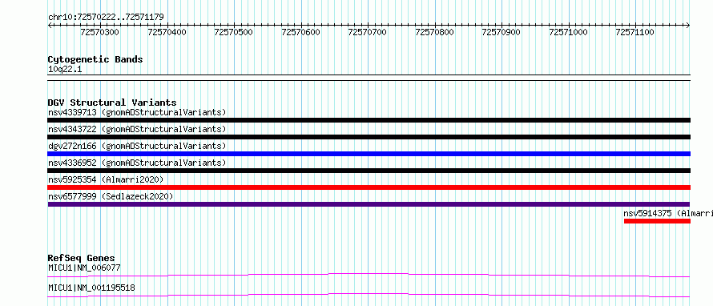Viewport: 713px width, 306px height.
Task: Click the black bar under nsv4336952
Action: pos(369,171)
